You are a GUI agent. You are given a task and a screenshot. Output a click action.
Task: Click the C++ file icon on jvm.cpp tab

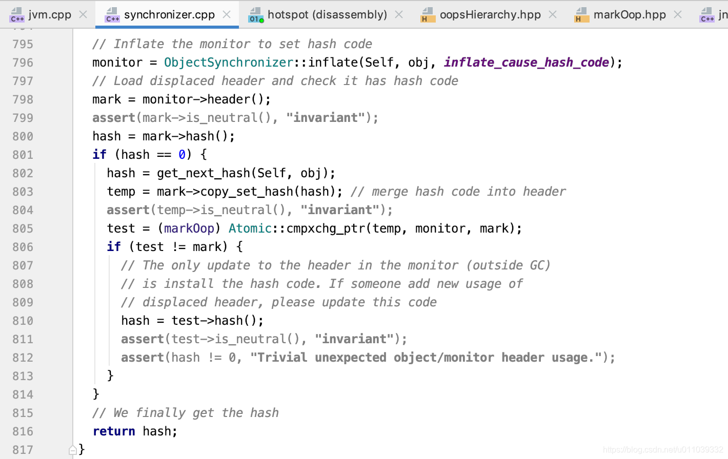[17, 14]
